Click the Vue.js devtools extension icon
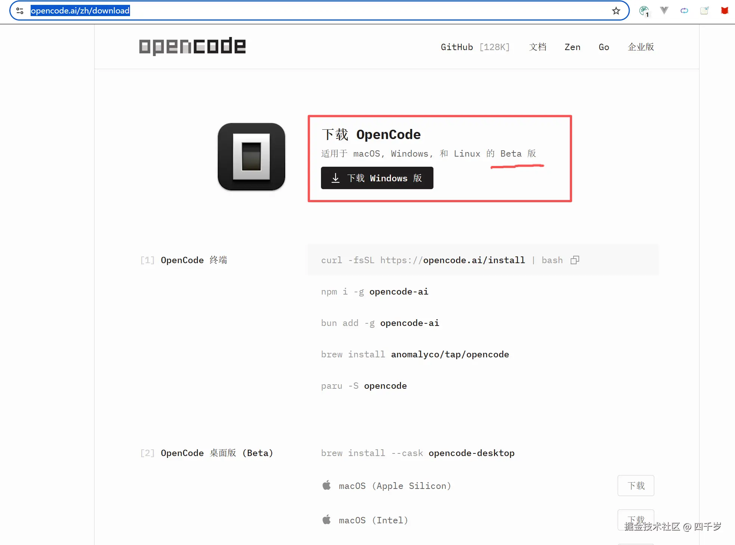This screenshot has width=735, height=545. pos(664,10)
